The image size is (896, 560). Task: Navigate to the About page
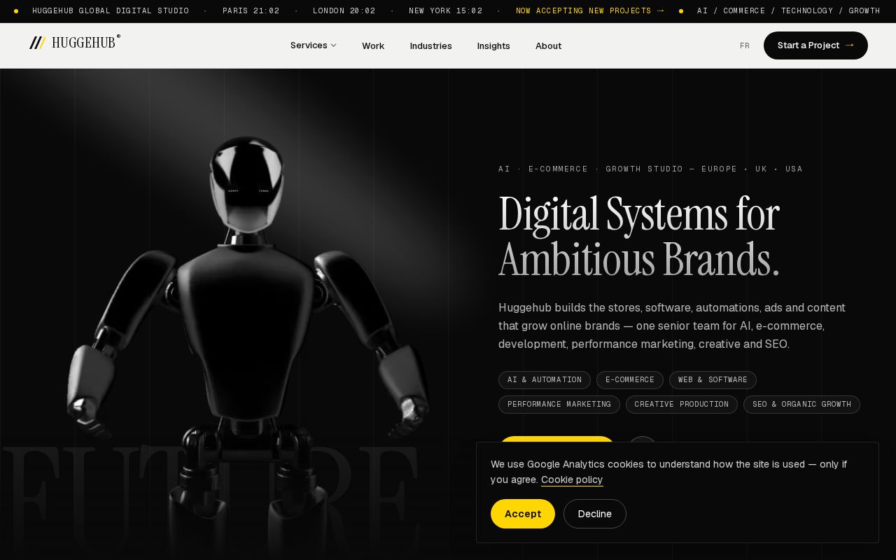pos(548,45)
